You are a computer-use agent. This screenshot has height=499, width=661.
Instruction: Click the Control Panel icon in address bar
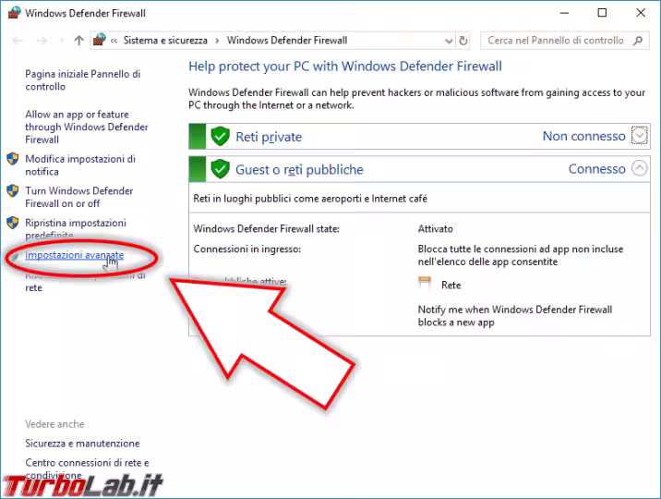click(x=99, y=41)
